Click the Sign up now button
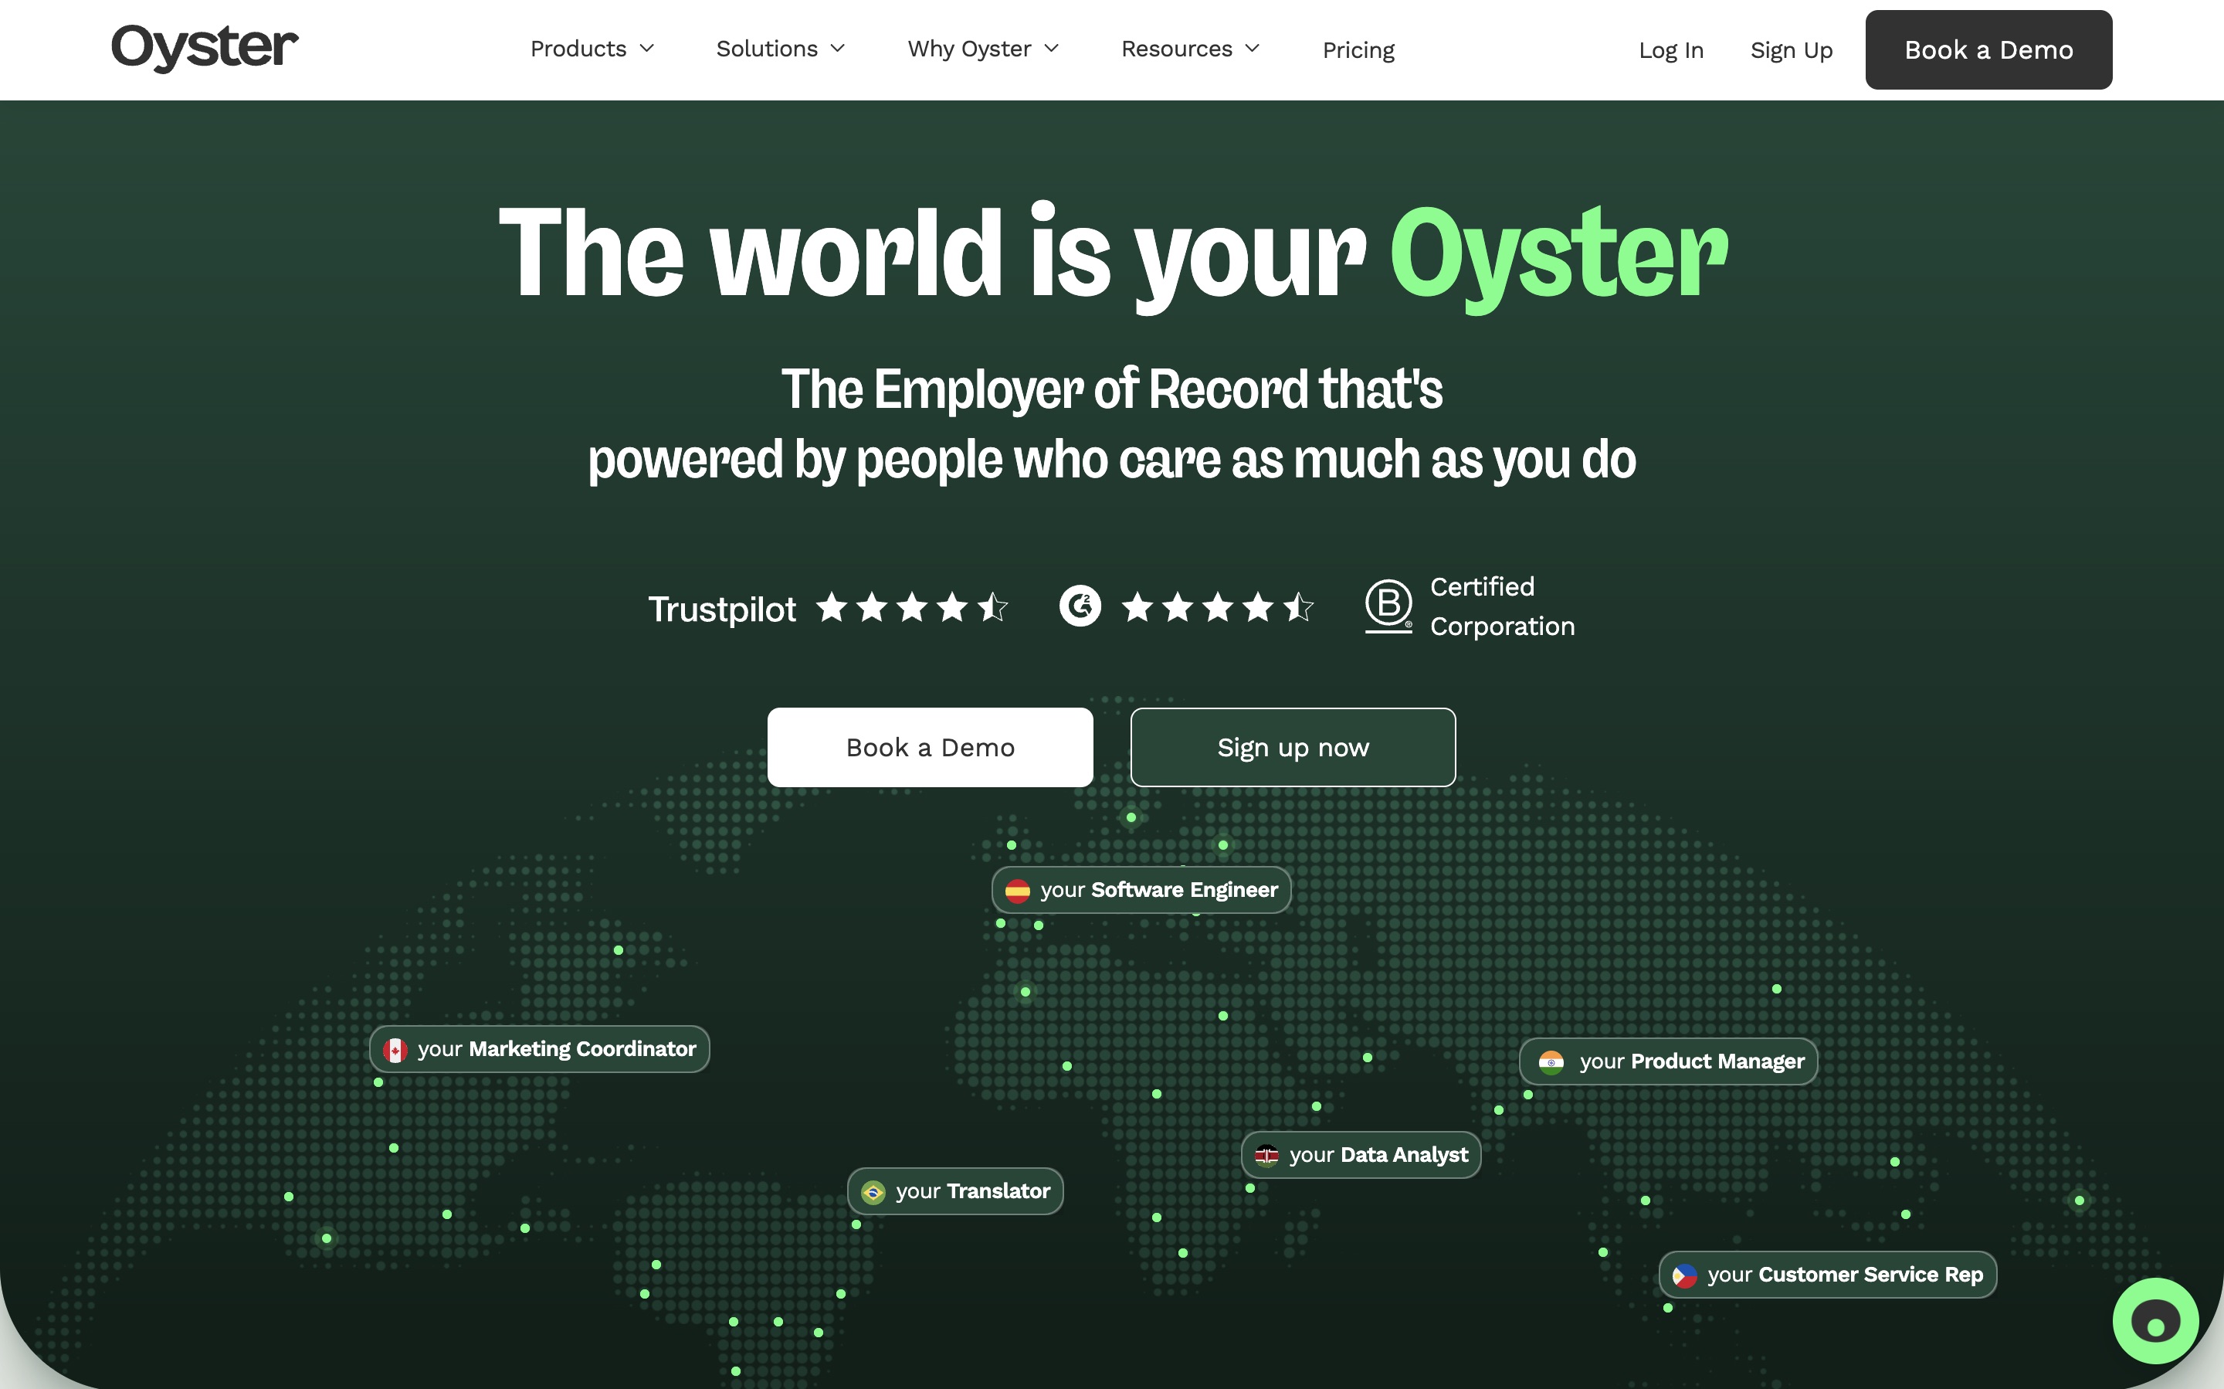 1293,747
